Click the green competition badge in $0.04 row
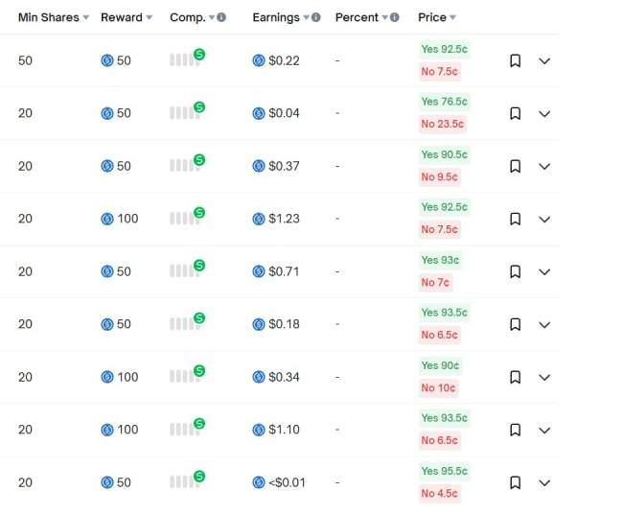Viewport: 623px width, 514px height. pyautogui.click(x=199, y=106)
